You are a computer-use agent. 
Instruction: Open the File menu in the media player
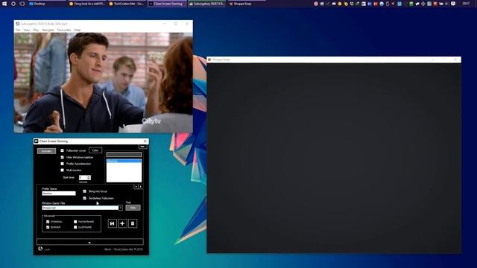(x=18, y=30)
